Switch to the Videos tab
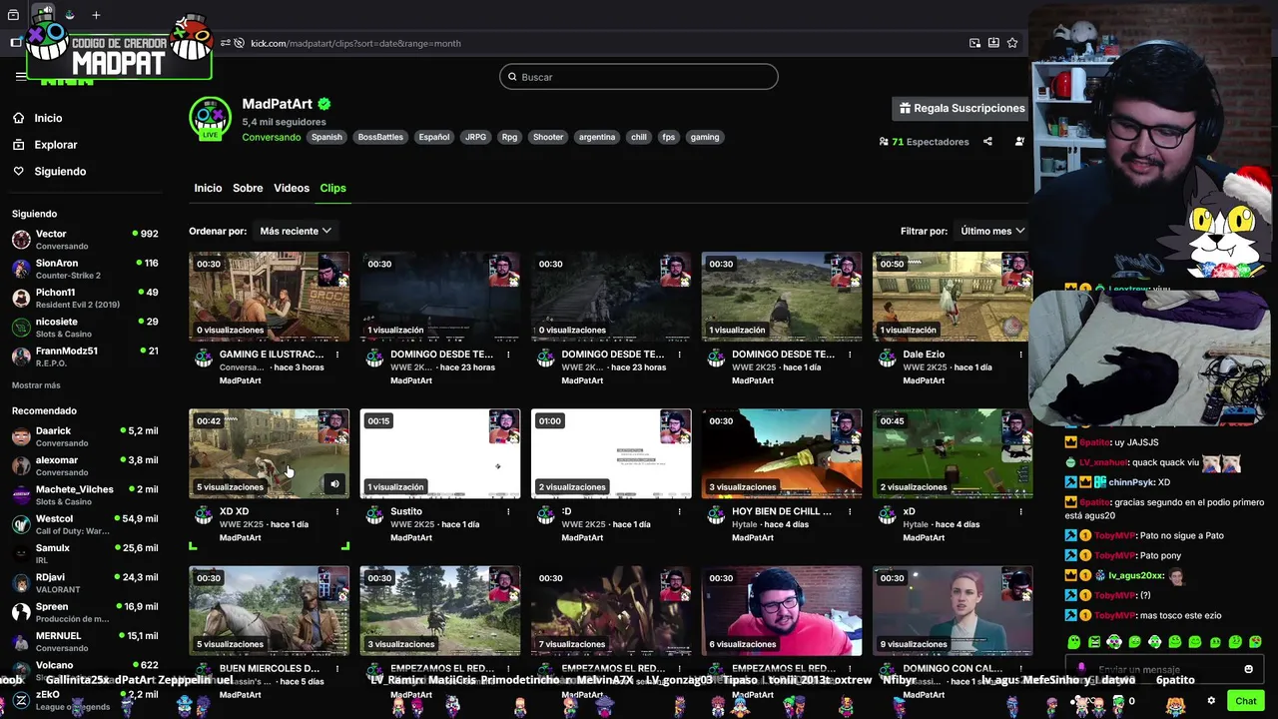The height and width of the screenshot is (719, 1278). click(292, 188)
